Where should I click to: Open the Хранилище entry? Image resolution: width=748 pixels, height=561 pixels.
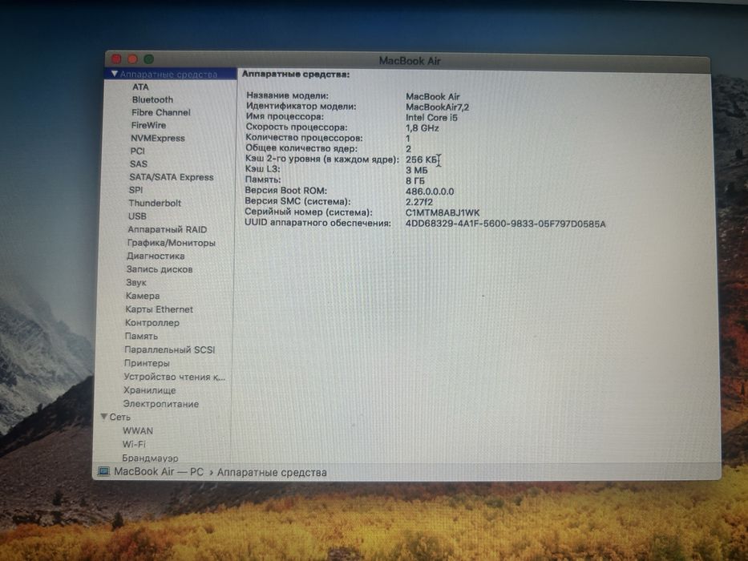(150, 390)
